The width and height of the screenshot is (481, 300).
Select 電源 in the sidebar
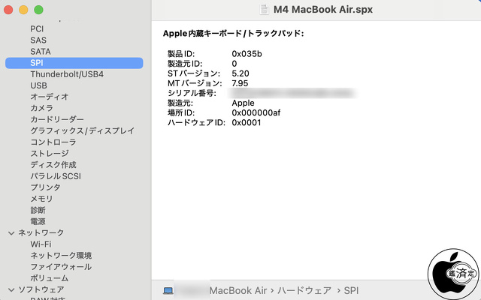pos(38,221)
